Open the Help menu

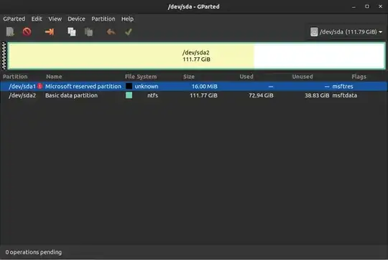(x=127, y=19)
